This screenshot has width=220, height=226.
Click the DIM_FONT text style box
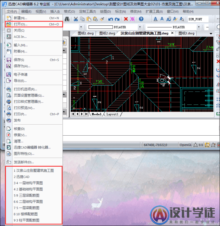pos(198,19)
